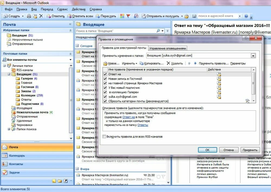Toggle 'Сбросить категории почты' rule checkbox
Screen dimensions: 271x192
point(105,101)
